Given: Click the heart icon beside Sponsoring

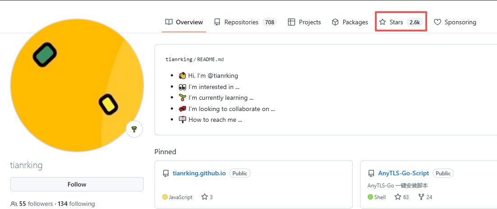Looking at the screenshot, I should coord(438,22).
